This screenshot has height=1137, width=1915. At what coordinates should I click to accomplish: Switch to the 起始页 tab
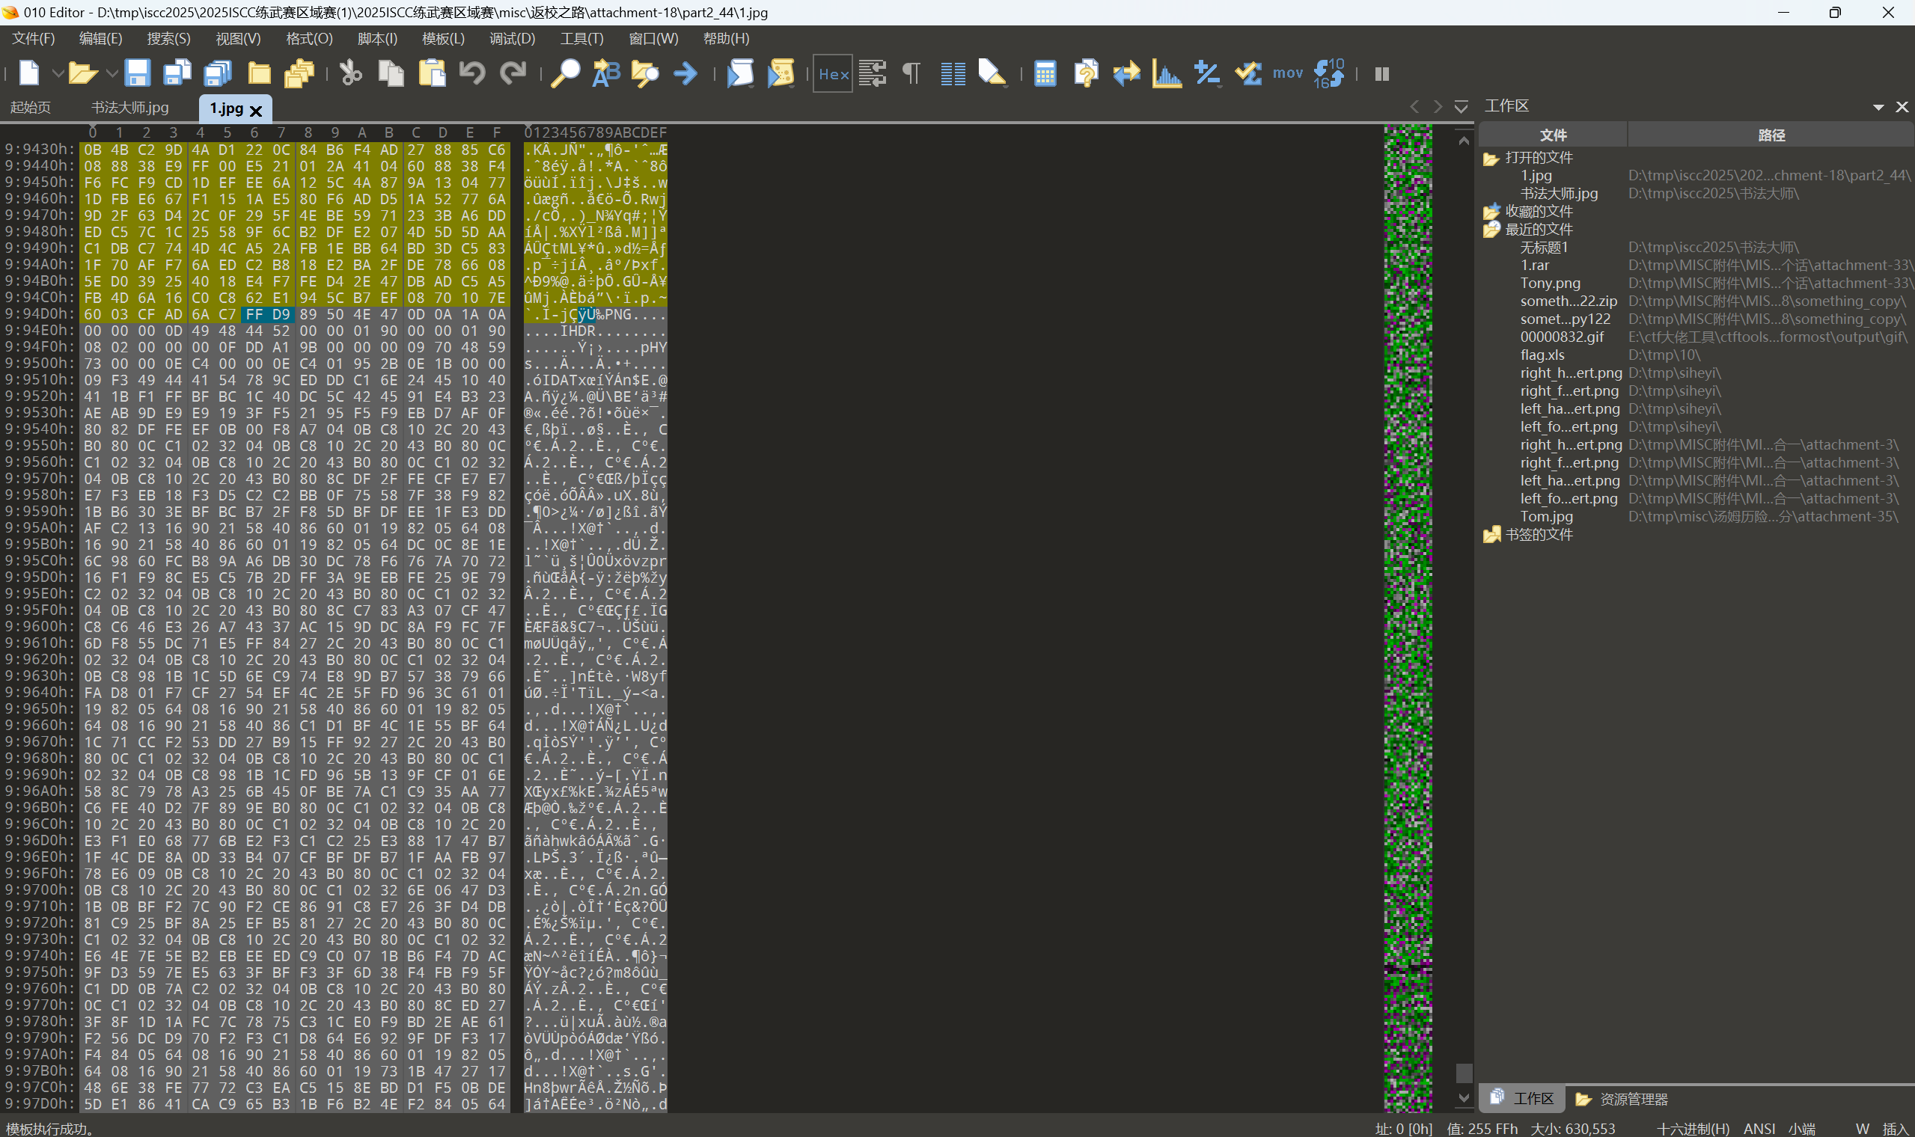[x=31, y=107]
